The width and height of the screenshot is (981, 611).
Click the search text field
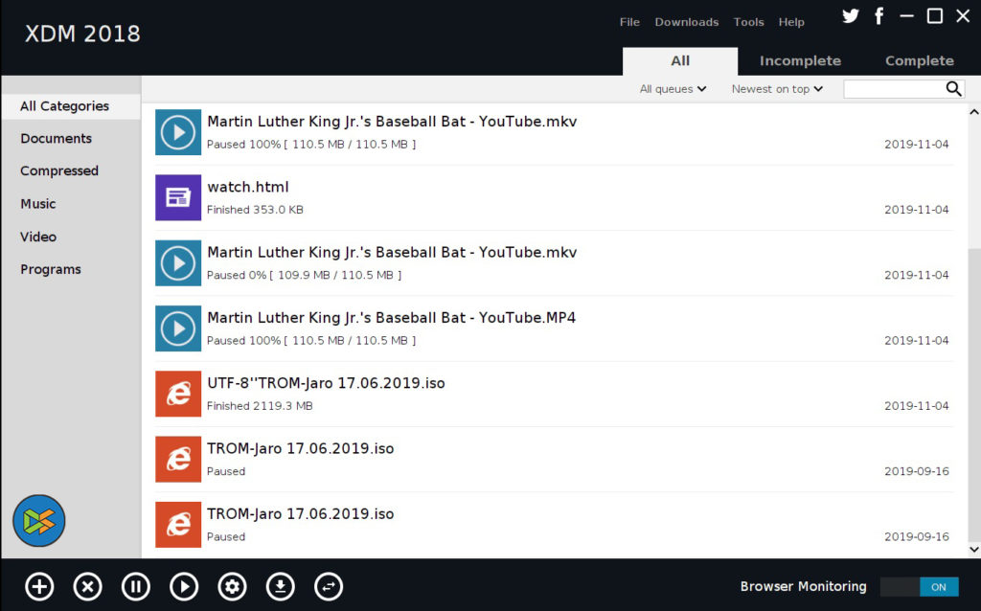(893, 89)
